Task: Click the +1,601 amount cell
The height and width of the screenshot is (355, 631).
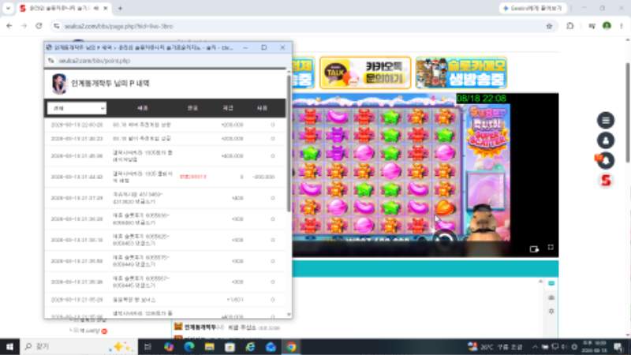Action: point(235,300)
